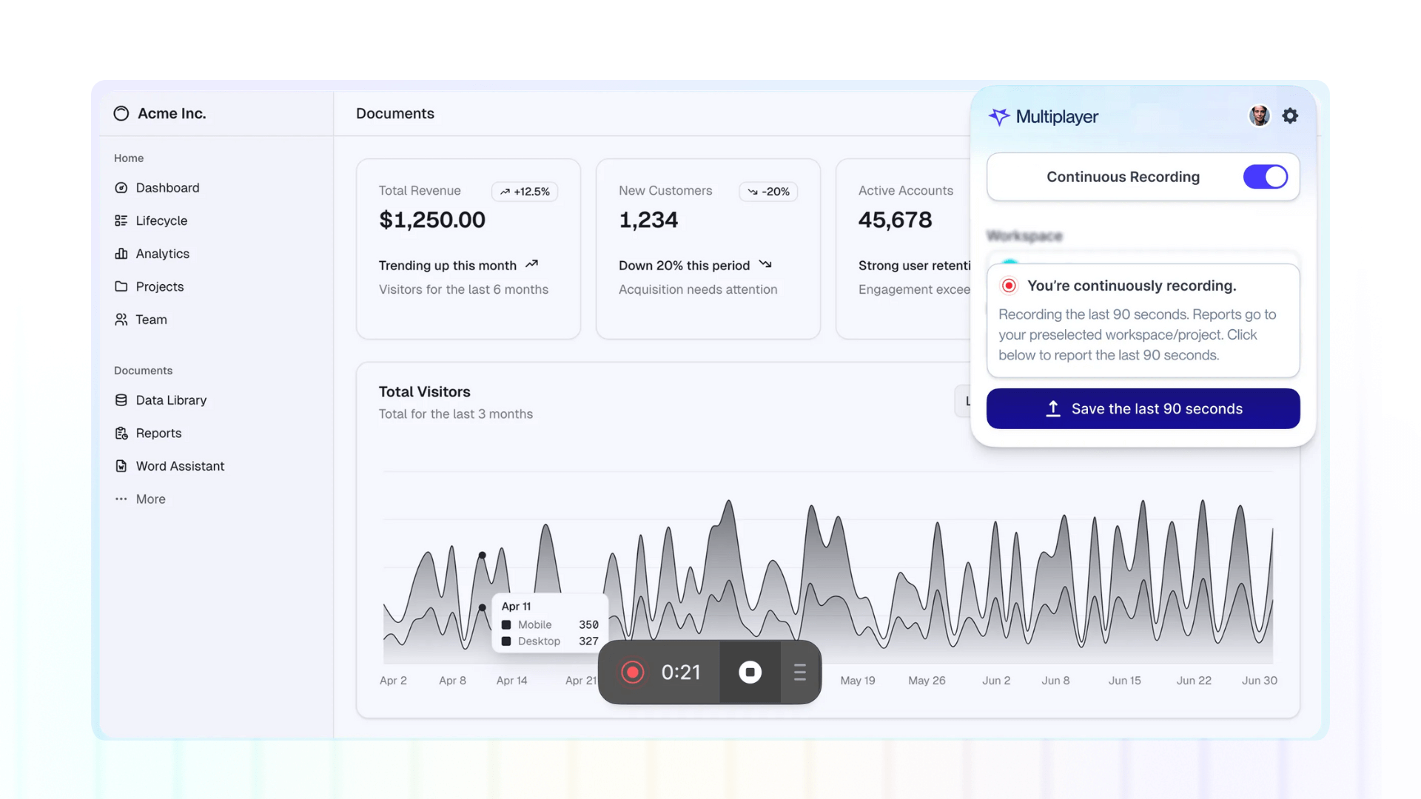The width and height of the screenshot is (1421, 799).
Task: Select the Team members icon
Action: pos(121,320)
